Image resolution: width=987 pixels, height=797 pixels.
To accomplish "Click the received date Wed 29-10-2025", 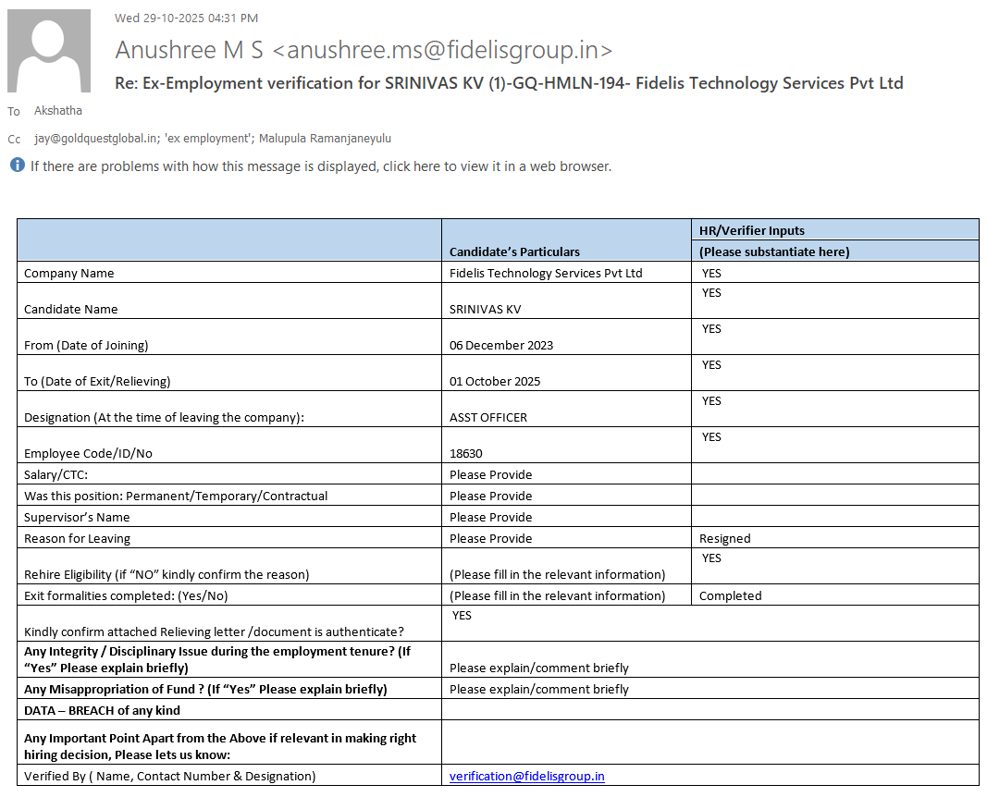I will [186, 18].
